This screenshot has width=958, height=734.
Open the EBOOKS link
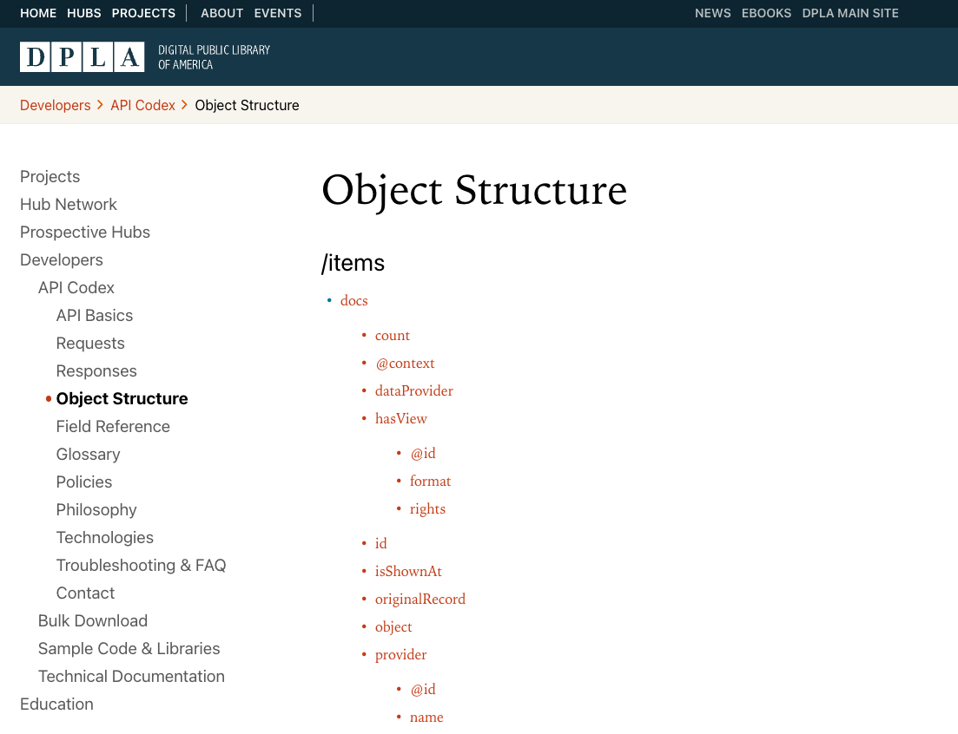(x=766, y=13)
